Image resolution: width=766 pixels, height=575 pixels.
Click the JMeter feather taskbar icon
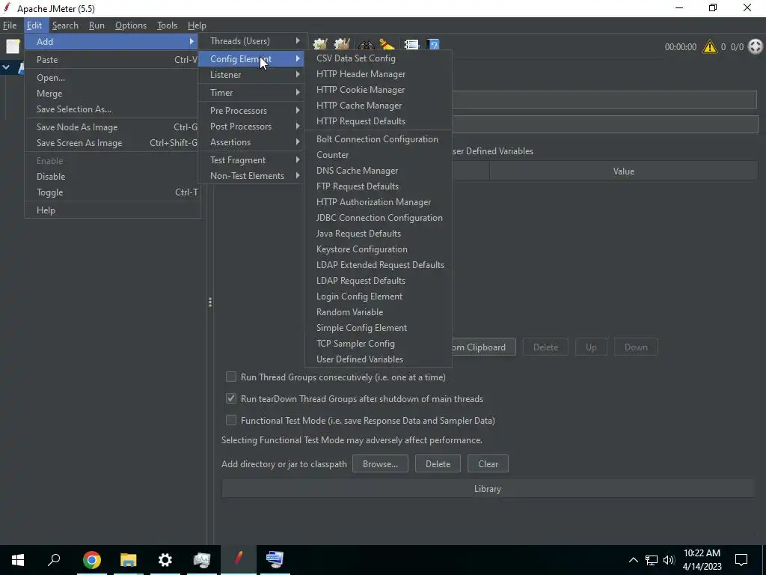(x=239, y=559)
